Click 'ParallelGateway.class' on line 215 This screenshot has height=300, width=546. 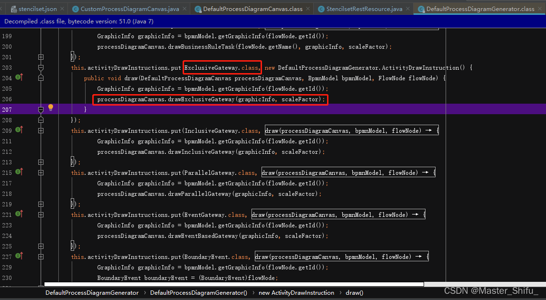coord(220,172)
